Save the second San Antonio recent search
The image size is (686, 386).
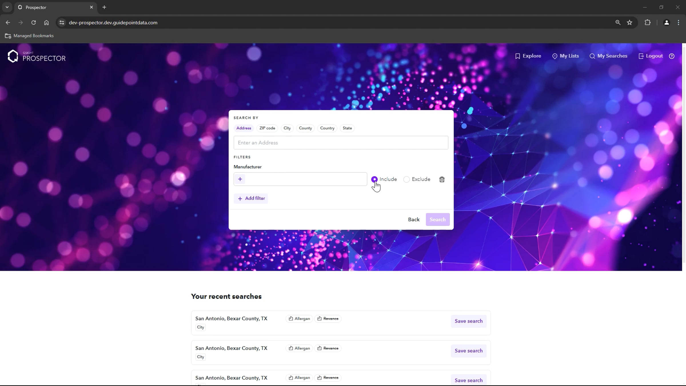click(x=468, y=351)
